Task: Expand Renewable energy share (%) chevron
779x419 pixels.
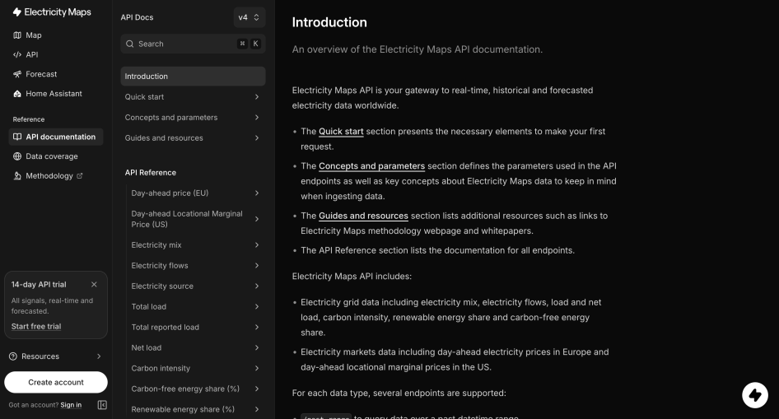Action: tap(256, 409)
